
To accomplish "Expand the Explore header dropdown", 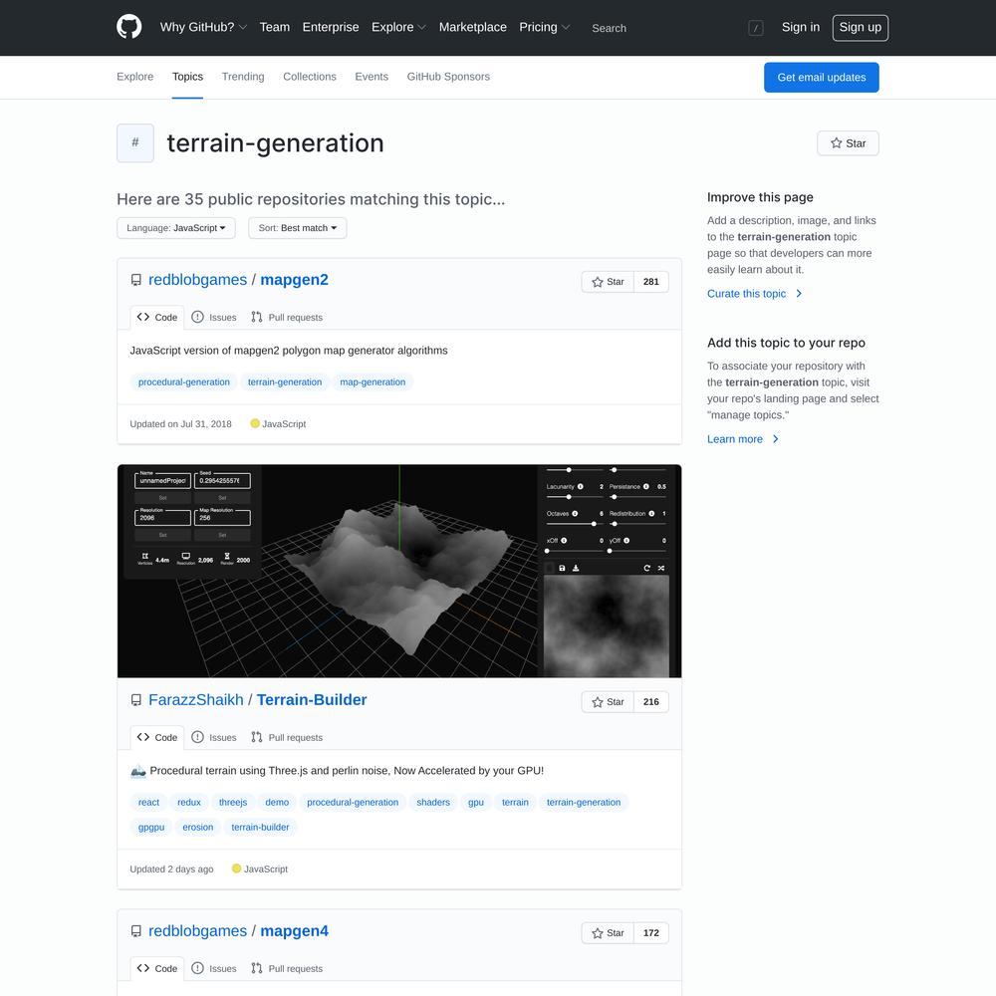I will [x=399, y=27].
